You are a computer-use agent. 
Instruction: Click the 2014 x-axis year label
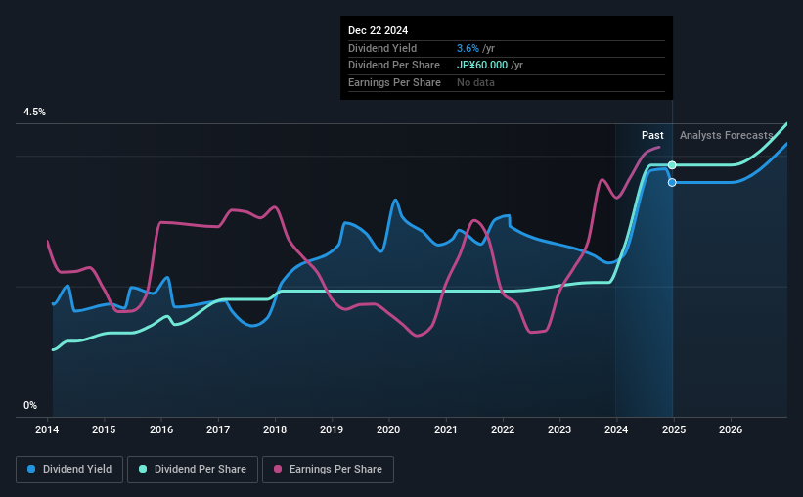[47, 429]
